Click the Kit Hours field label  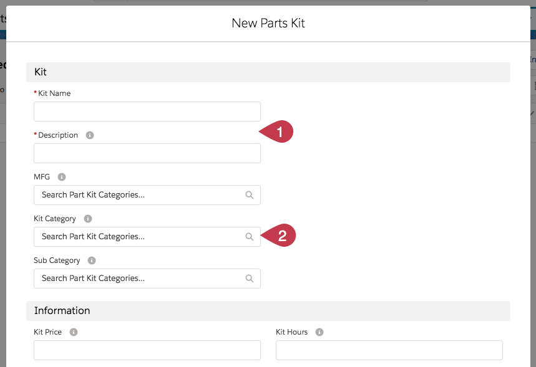(x=291, y=332)
